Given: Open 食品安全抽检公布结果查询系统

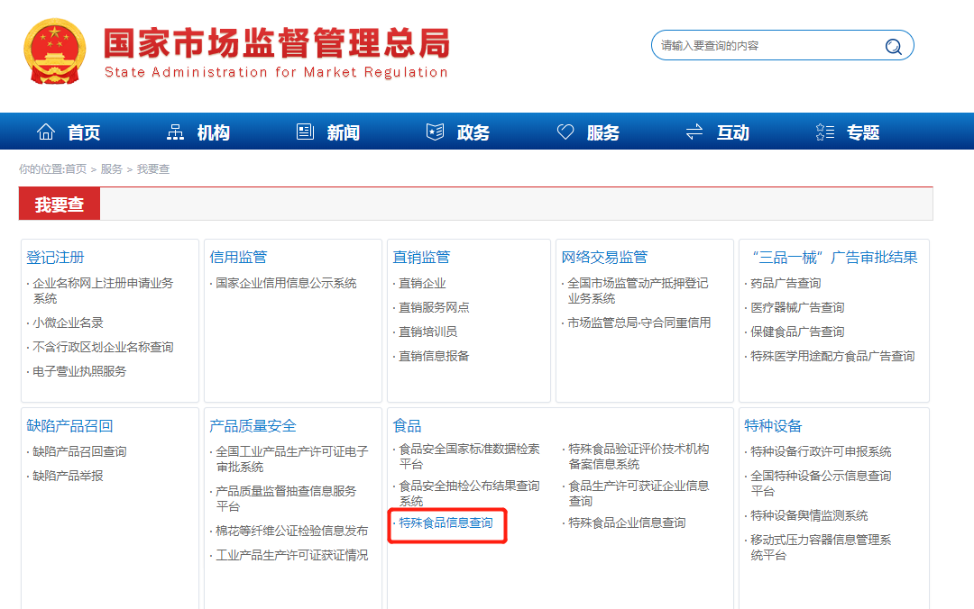Looking at the screenshot, I should tap(469, 493).
